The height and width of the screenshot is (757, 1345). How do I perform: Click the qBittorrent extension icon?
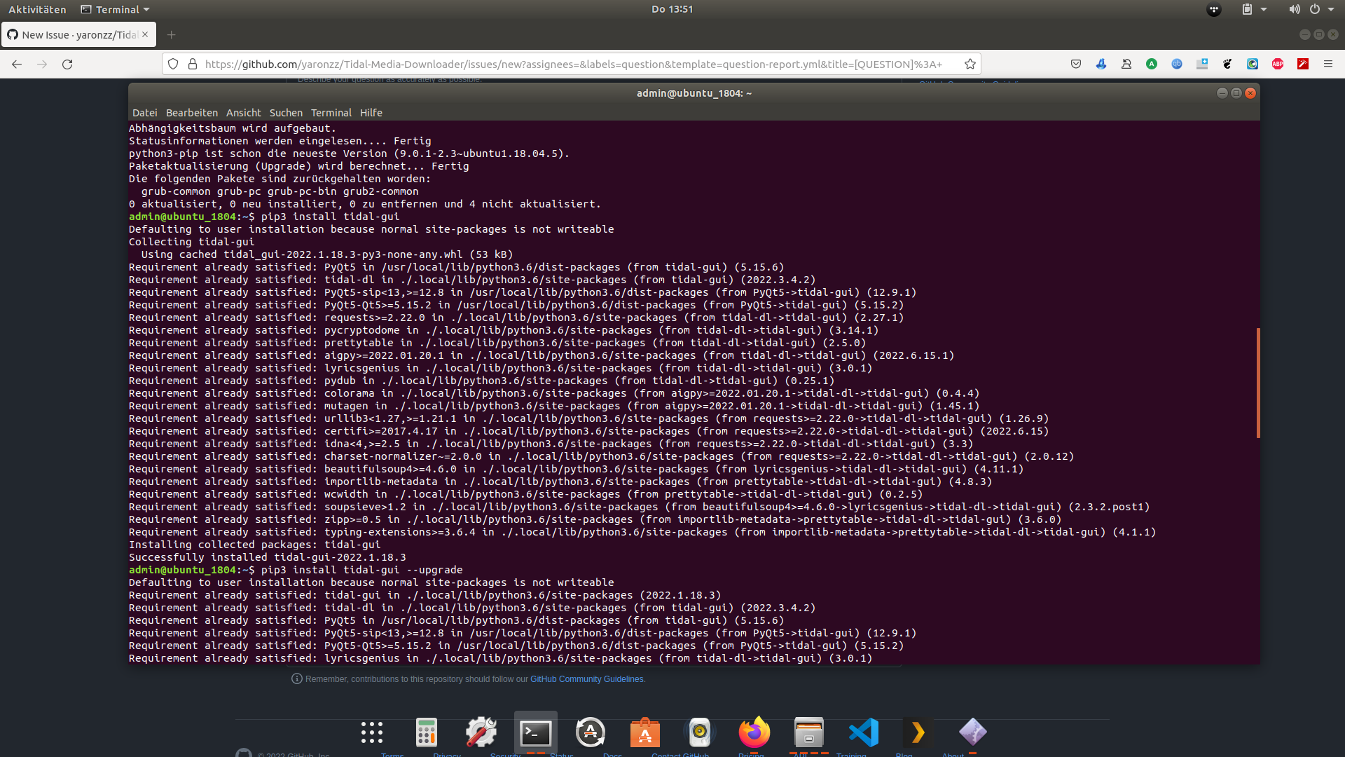tap(1176, 64)
